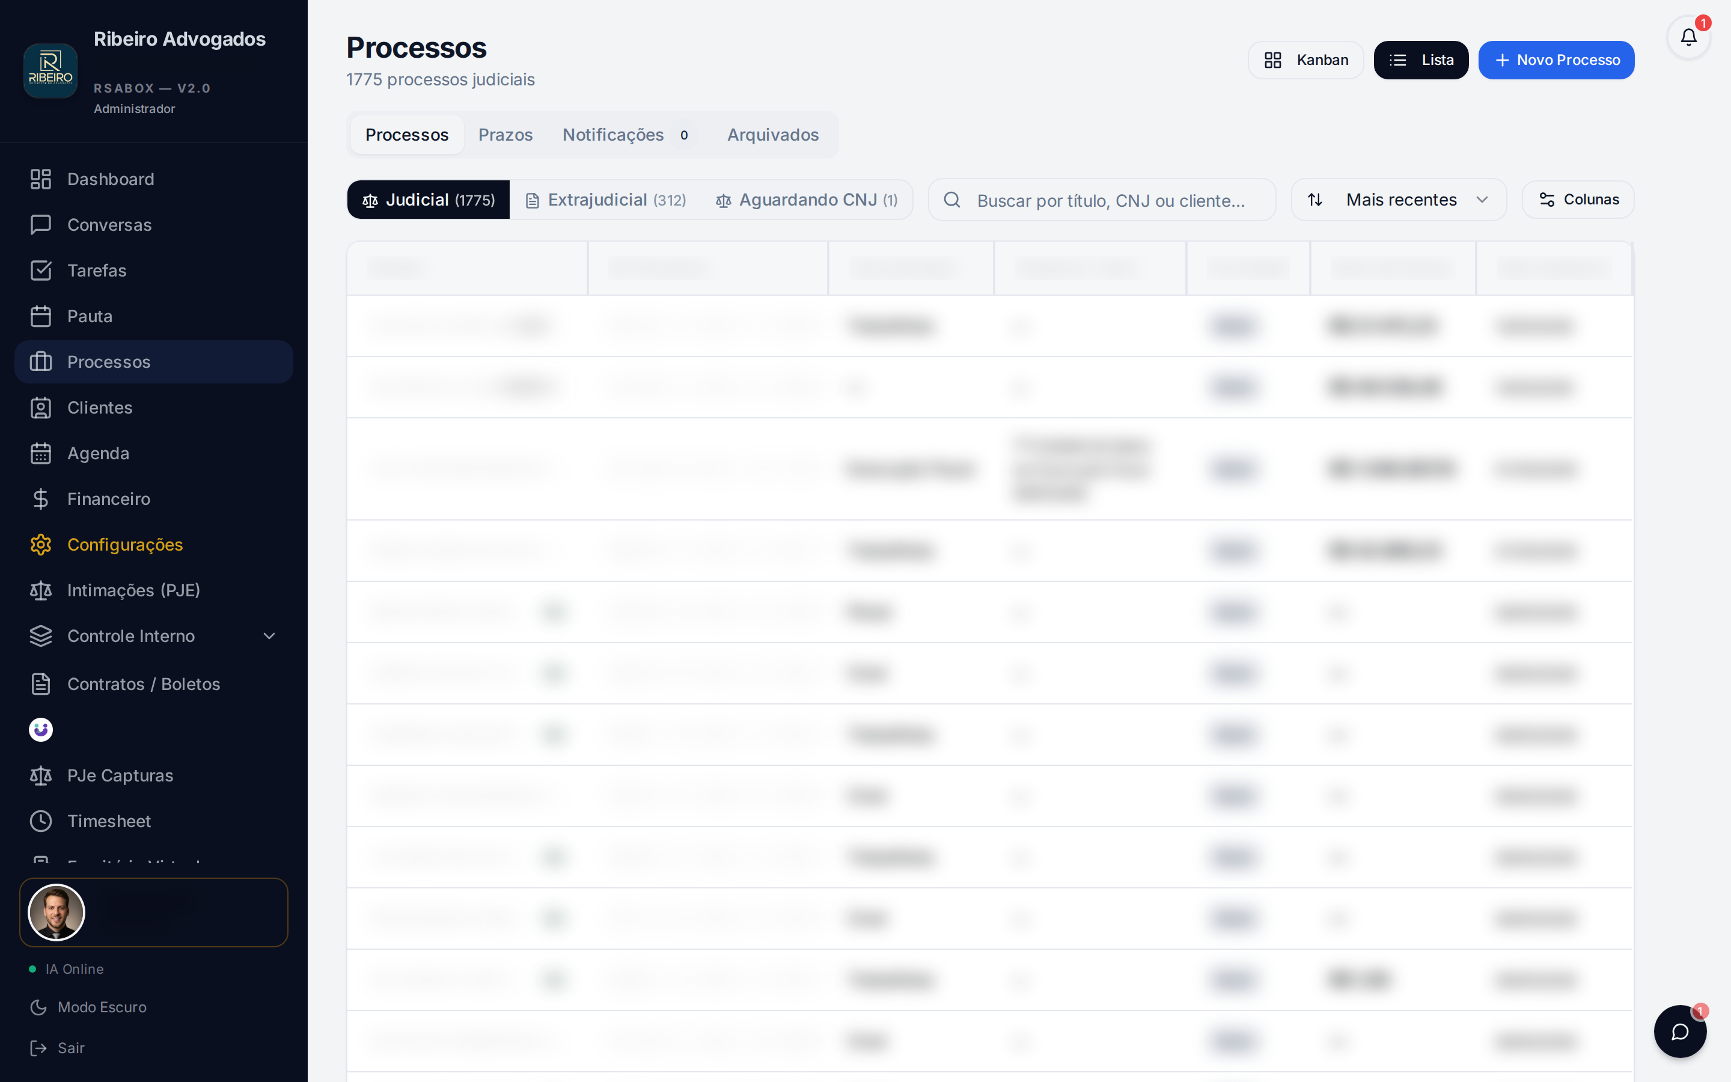This screenshot has height=1082, width=1731.
Task: Expand Controle Interno chevron
Action: pyautogui.click(x=269, y=636)
